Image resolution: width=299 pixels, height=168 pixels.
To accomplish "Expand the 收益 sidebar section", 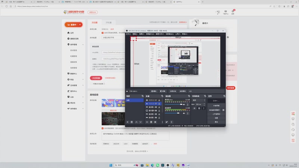I will point(83,80).
